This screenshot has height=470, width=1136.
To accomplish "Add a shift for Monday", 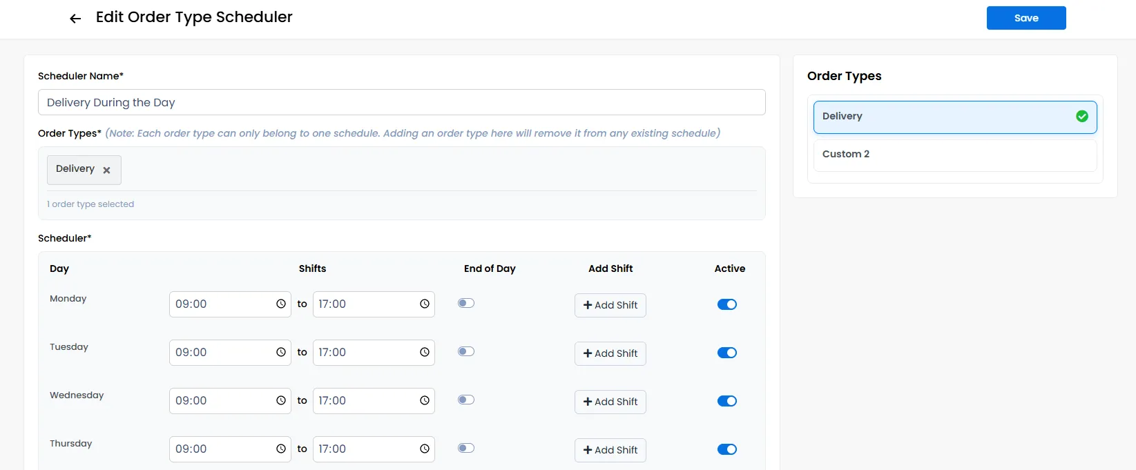I will click(x=610, y=305).
